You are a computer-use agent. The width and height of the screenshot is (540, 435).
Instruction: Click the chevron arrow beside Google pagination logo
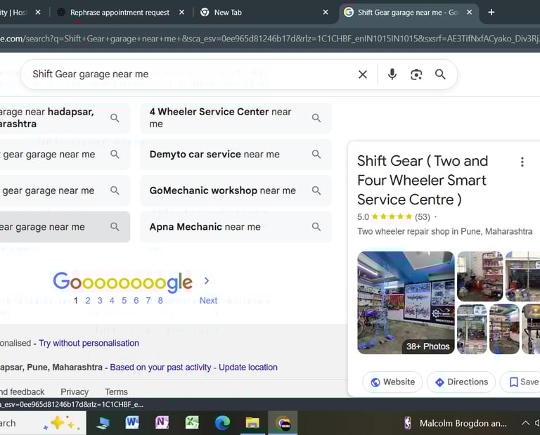pos(207,281)
